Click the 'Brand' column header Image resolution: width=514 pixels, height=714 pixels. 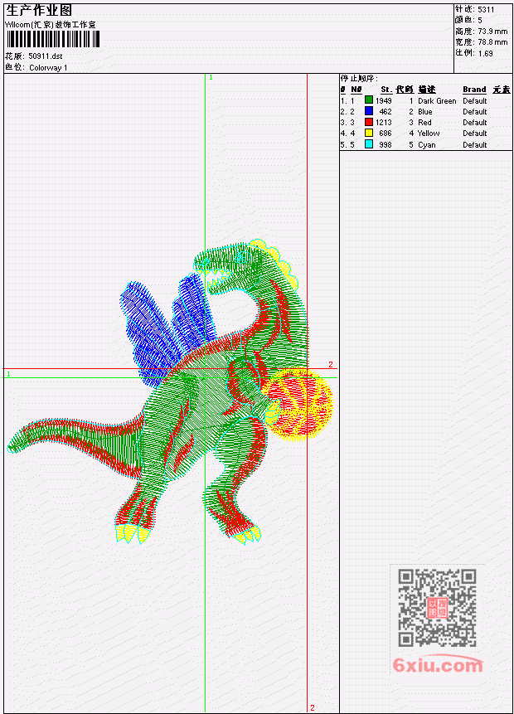click(x=474, y=90)
